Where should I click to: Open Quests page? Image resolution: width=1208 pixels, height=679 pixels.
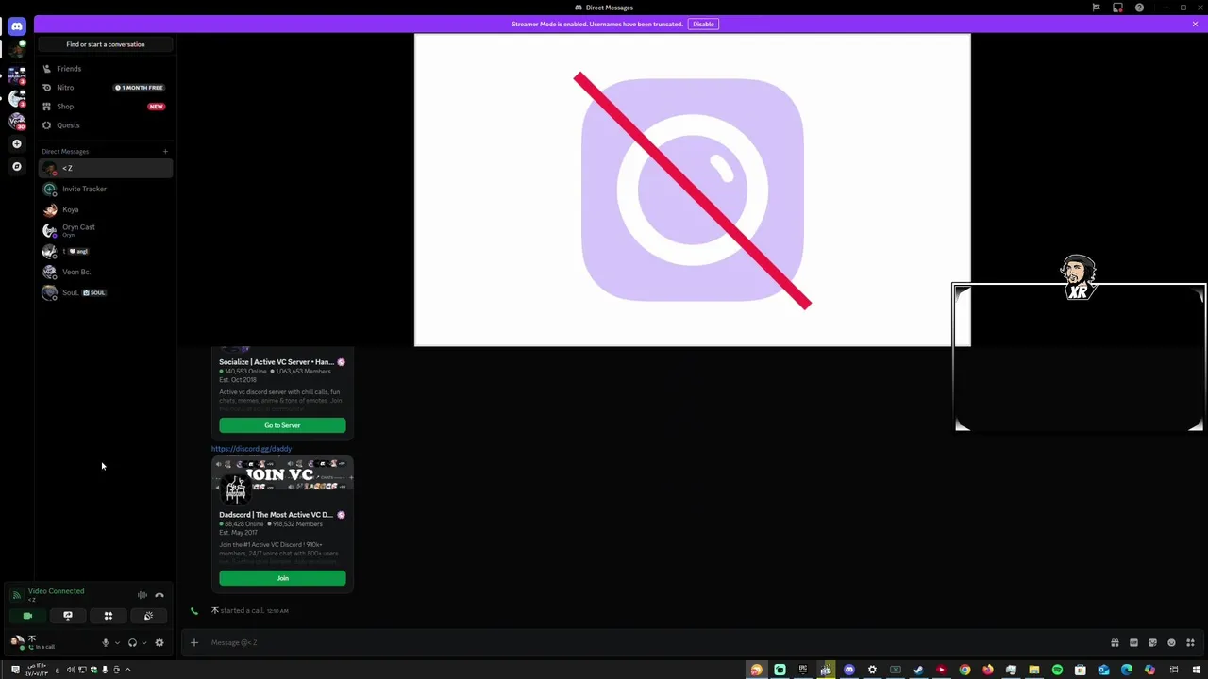106,125
